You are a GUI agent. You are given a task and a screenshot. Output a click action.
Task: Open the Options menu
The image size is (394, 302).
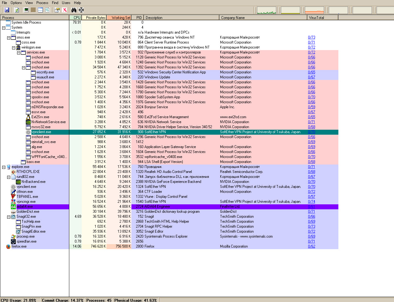click(16, 3)
